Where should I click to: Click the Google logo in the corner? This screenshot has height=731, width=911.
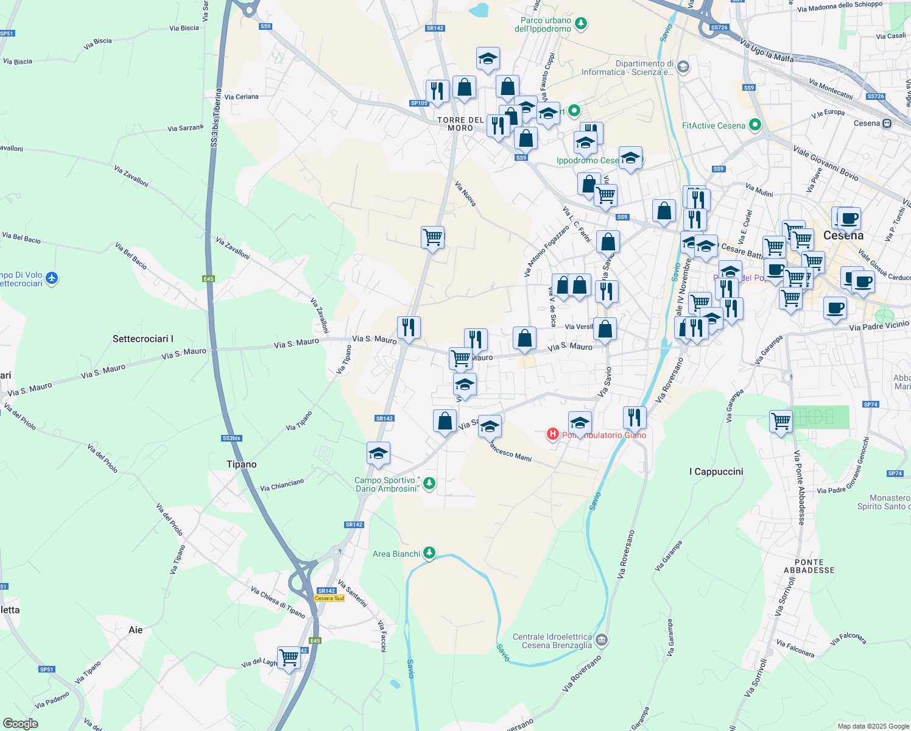tap(20, 724)
